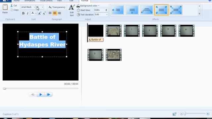Image resolution: width=212 pixels, height=119 pixels.
Task: Select the last speckled clip in storyboard
Action: pos(114,55)
